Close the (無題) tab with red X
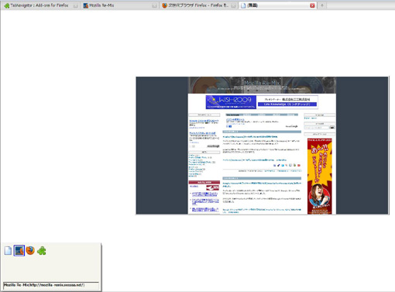The height and width of the screenshot is (292, 395). click(312, 5)
